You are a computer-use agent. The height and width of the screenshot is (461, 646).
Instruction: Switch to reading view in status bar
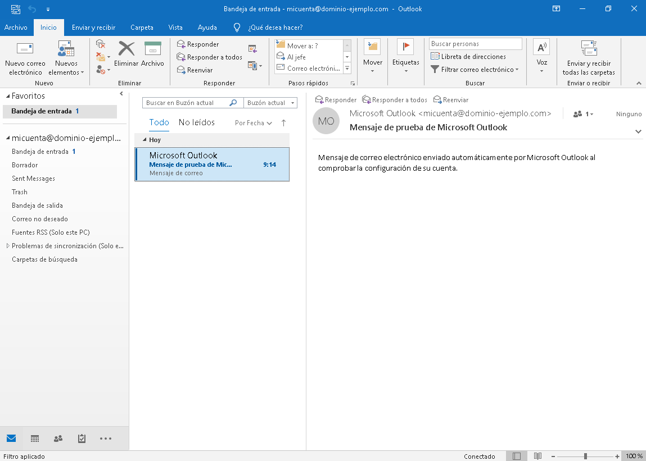pos(537,456)
